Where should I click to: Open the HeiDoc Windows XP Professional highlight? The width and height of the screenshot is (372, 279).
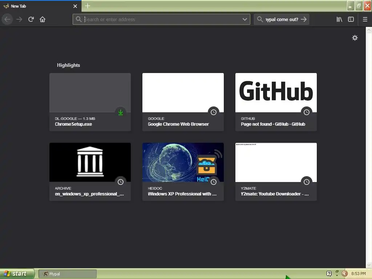183,172
